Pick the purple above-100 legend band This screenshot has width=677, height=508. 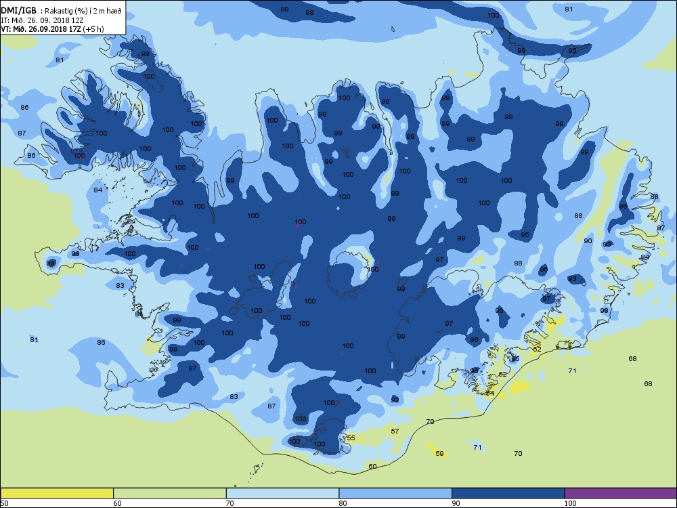pos(621,493)
